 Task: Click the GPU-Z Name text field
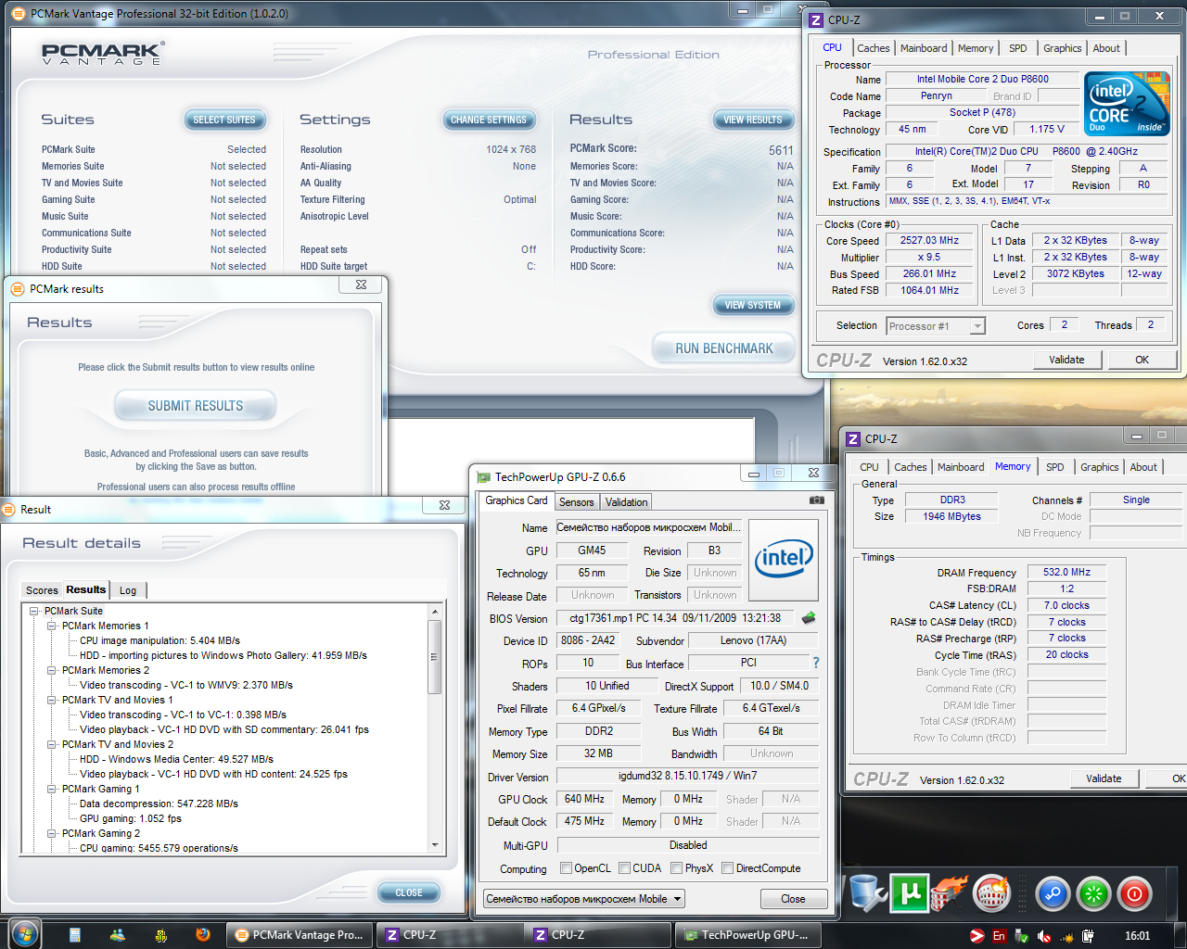pyautogui.click(x=649, y=527)
